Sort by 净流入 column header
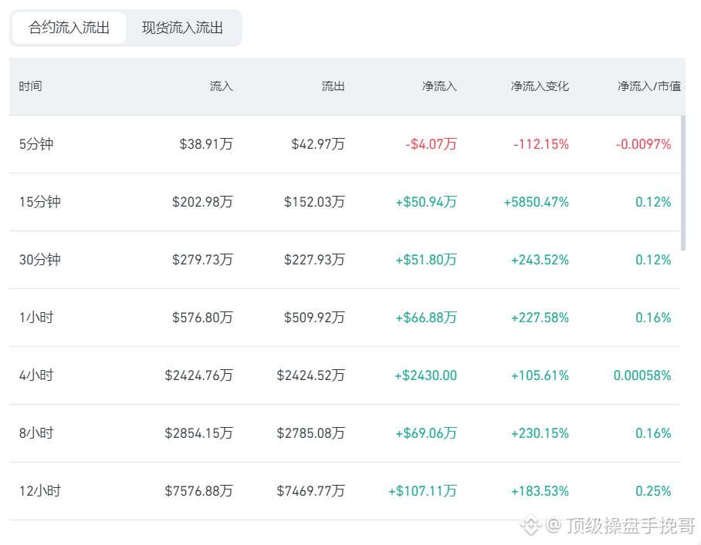The image size is (701, 545). pyautogui.click(x=439, y=86)
